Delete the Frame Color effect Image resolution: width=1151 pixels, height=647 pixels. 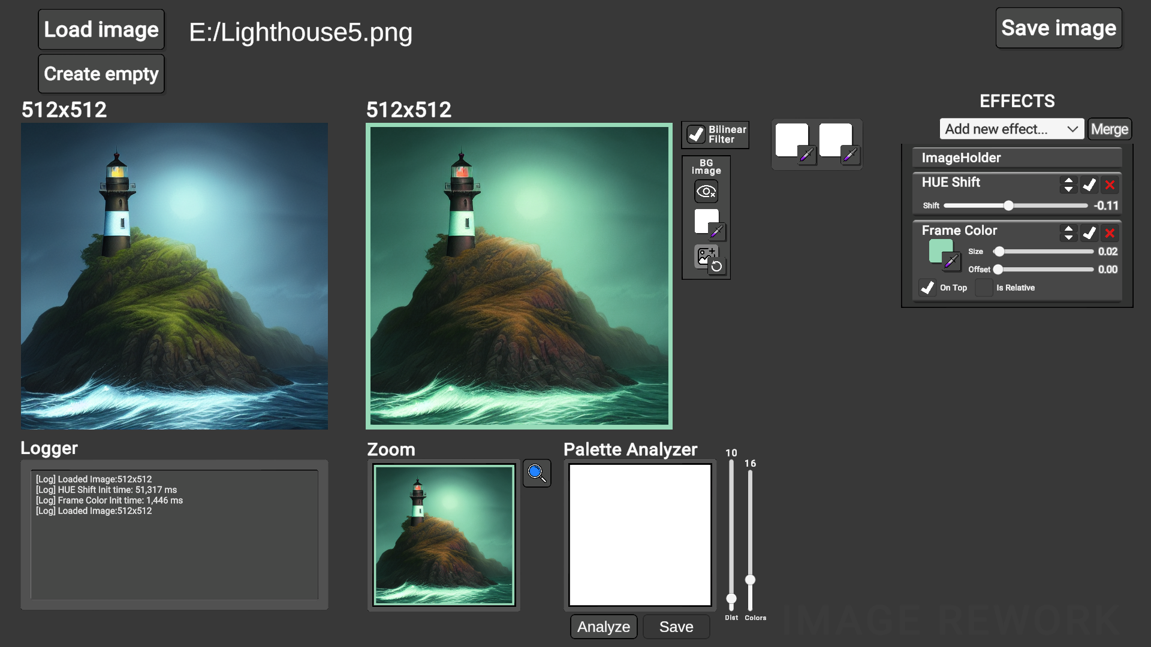pyautogui.click(x=1110, y=233)
